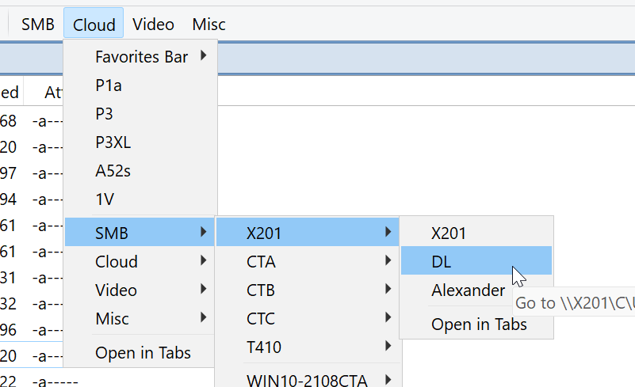Screen dimensions: 635x387
Task: Choose the Alexander entry
Action: [468, 290]
